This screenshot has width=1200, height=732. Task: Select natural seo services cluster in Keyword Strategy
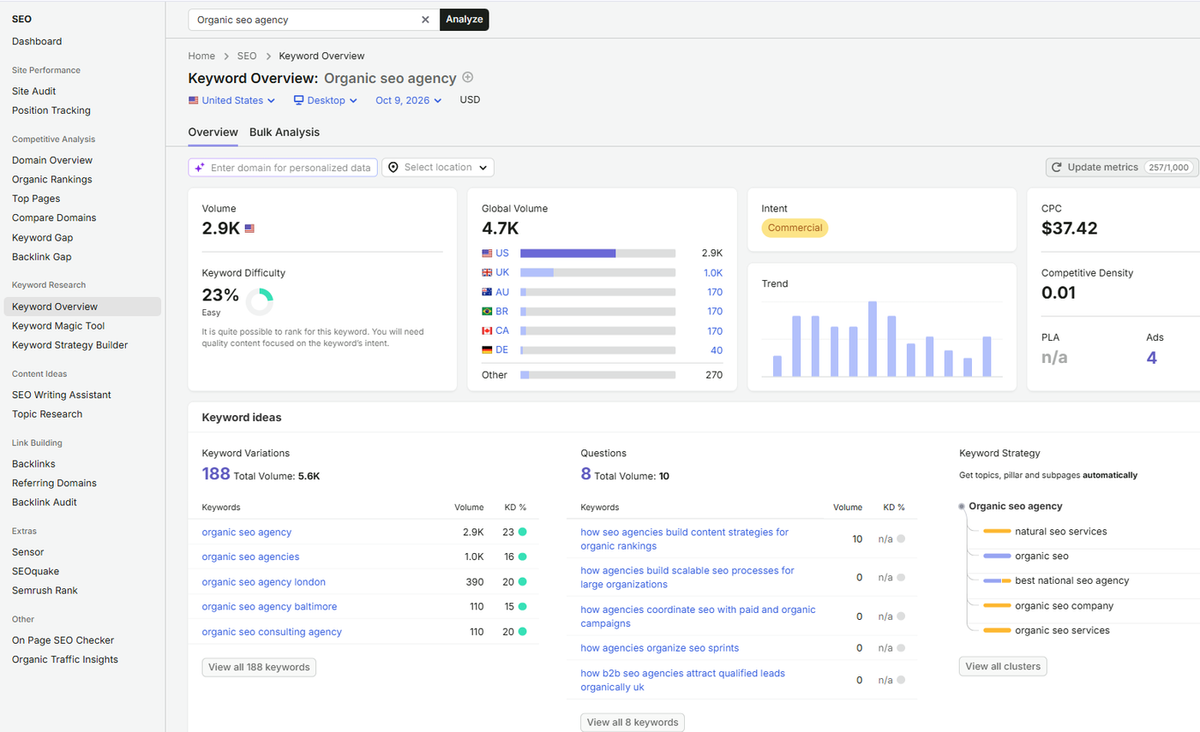(1060, 532)
